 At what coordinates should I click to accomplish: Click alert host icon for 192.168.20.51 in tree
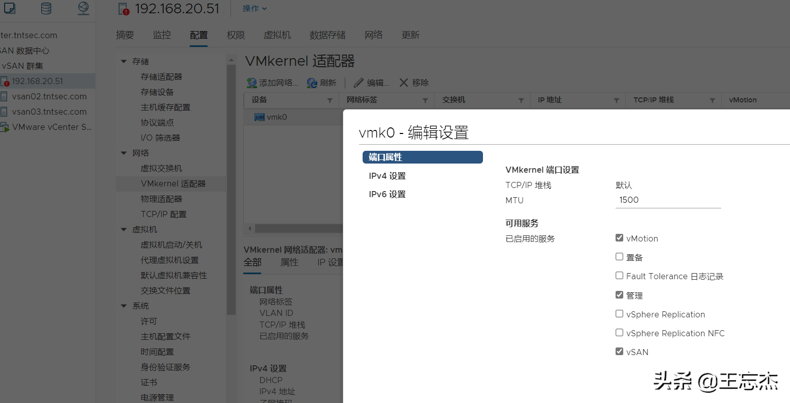(5, 82)
